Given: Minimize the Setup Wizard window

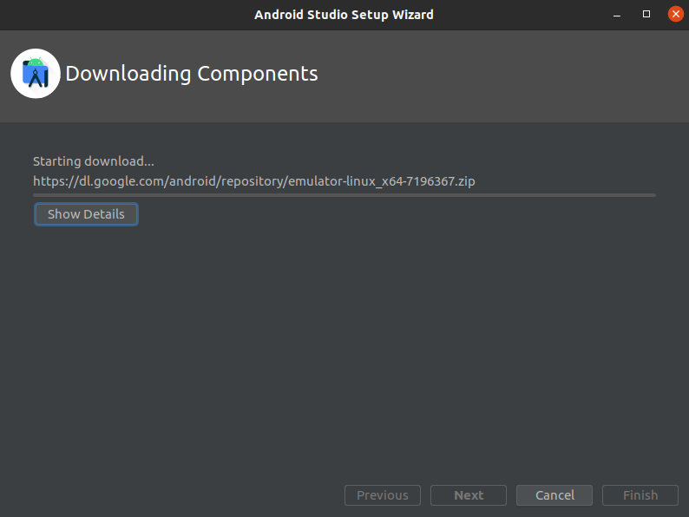Looking at the screenshot, I should pos(617,15).
